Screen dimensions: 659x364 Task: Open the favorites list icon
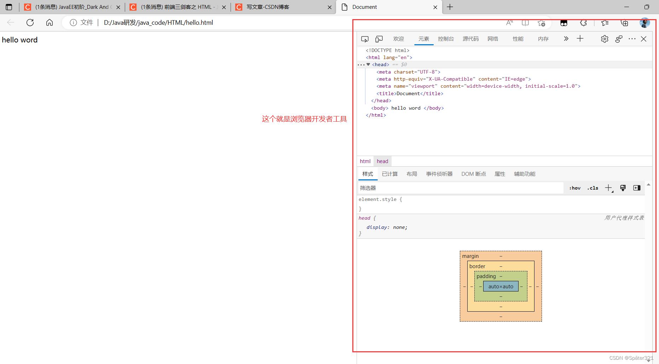point(605,23)
